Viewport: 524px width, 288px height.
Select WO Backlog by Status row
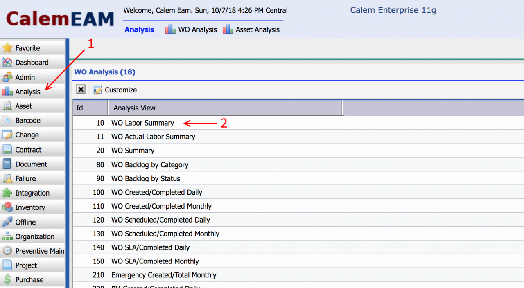coord(298,178)
